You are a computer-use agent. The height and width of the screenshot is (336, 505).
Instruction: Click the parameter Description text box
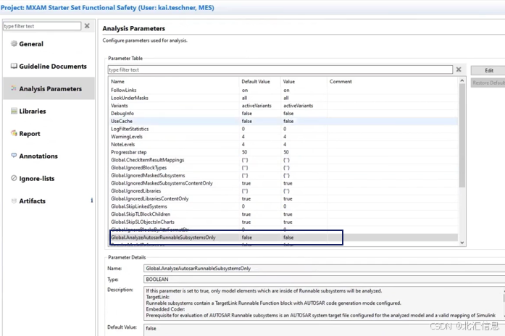324,303
